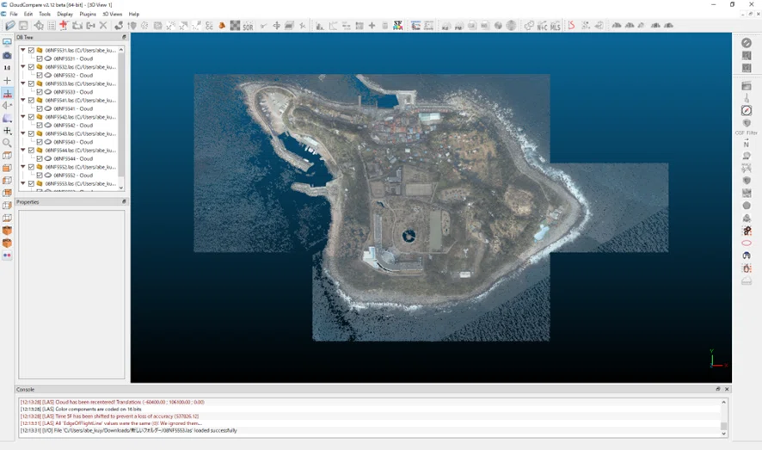The height and width of the screenshot is (450, 762).
Task: Open the SF scalar field color icon
Action: [398, 25]
